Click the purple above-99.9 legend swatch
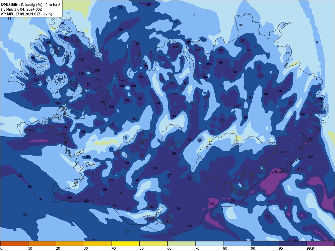This screenshot has height=251, width=335. (x=321, y=244)
